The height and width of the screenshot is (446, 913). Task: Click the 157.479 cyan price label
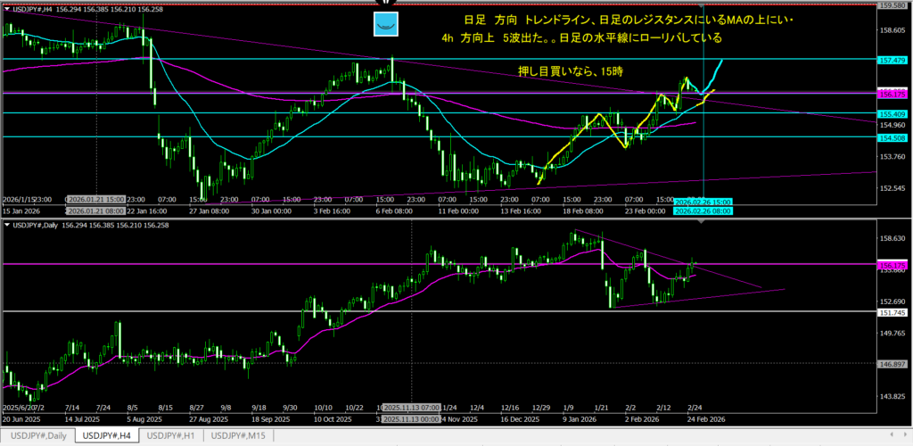(892, 60)
